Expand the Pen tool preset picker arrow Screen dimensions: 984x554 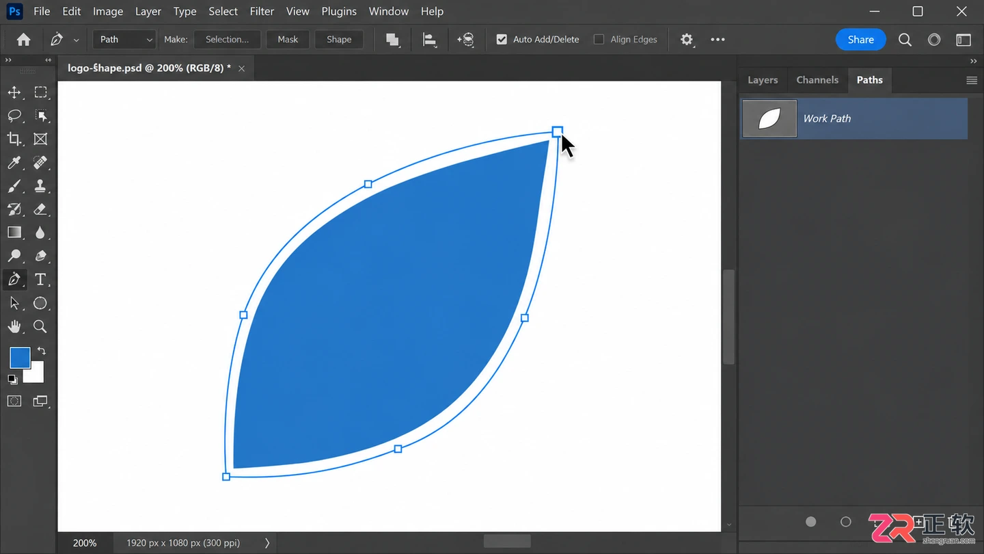(x=76, y=40)
